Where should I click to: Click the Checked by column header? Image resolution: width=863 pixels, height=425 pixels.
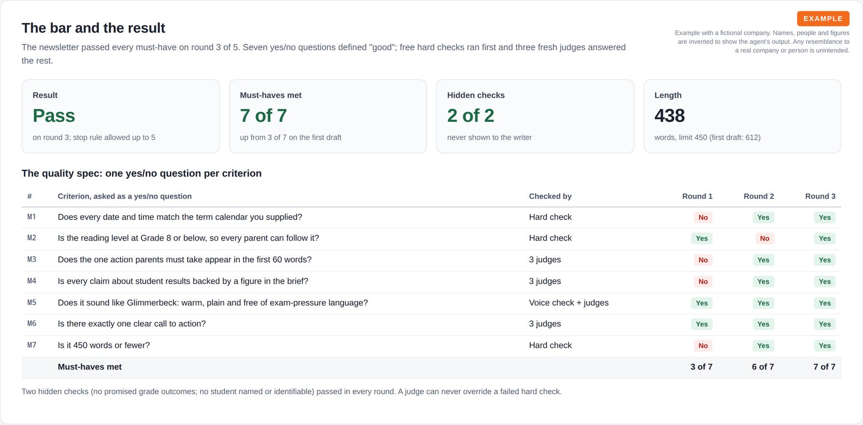coord(550,196)
